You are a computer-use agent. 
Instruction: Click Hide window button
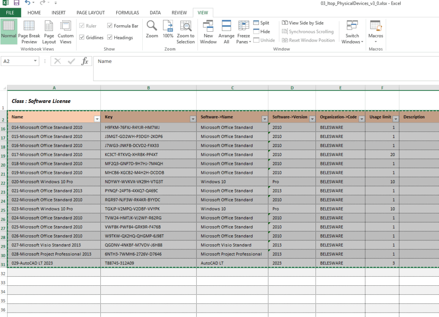[261, 32]
